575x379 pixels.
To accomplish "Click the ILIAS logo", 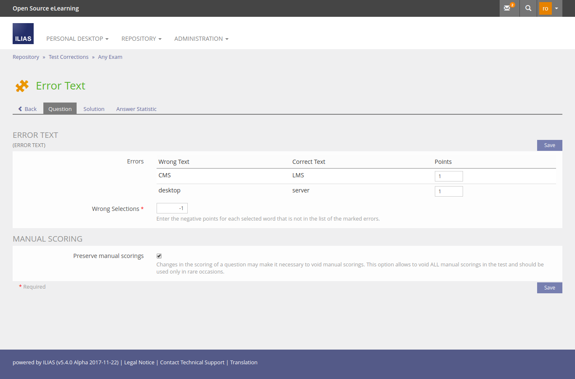I will pyautogui.click(x=23, y=34).
